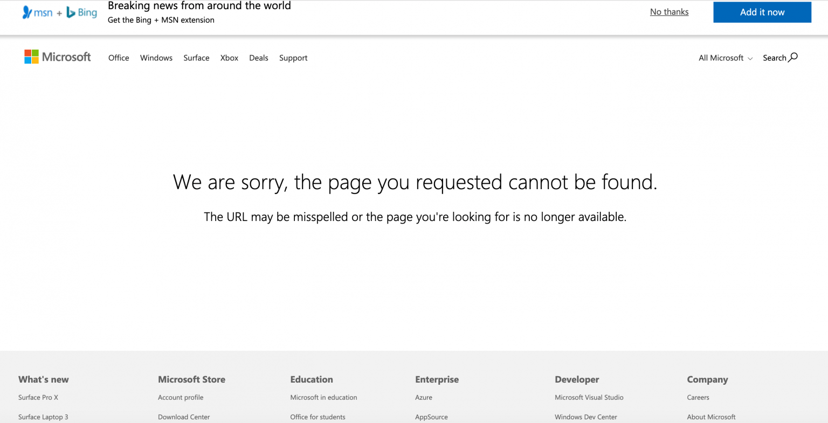Viewport: 828px width, 423px height.
Task: Select Xbox in the navigation bar
Action: point(229,58)
